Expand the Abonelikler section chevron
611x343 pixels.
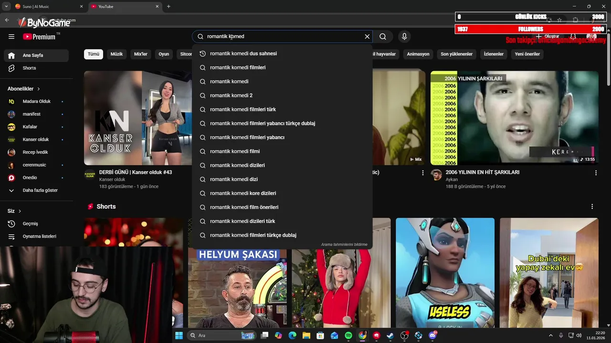pos(39,89)
